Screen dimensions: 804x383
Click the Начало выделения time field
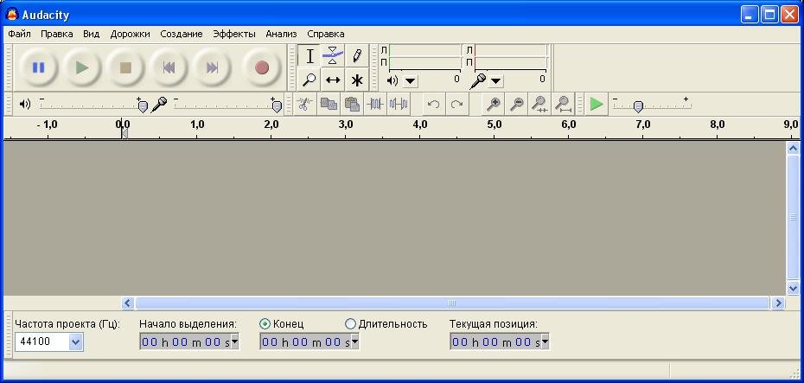[189, 342]
